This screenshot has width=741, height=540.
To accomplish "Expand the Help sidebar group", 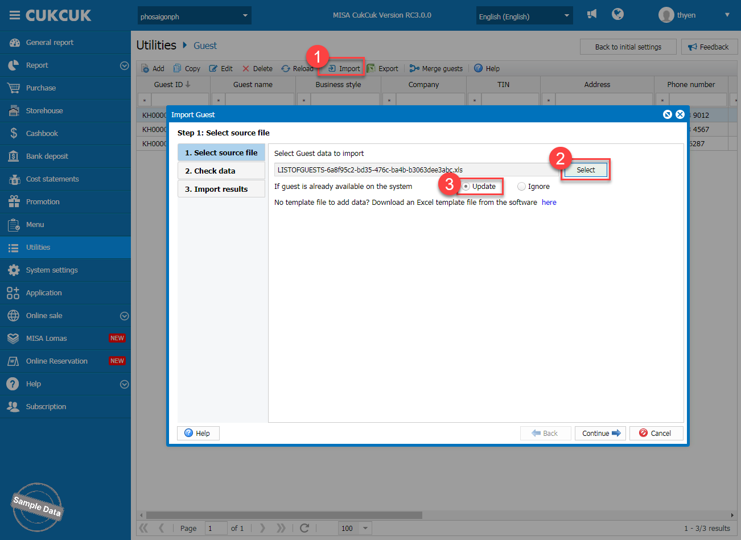I will [x=124, y=384].
